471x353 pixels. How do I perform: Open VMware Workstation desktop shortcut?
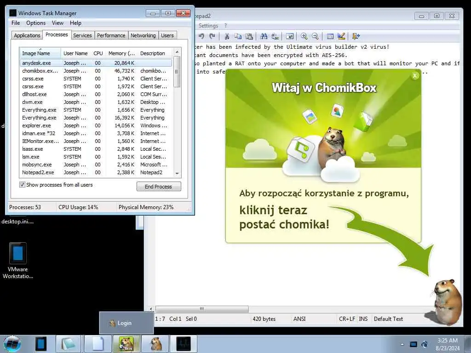[x=18, y=261]
